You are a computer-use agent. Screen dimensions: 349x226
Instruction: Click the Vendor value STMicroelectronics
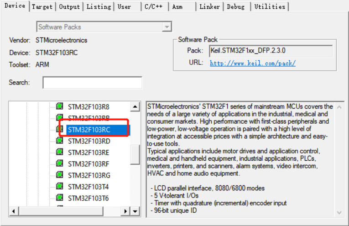click(61, 40)
